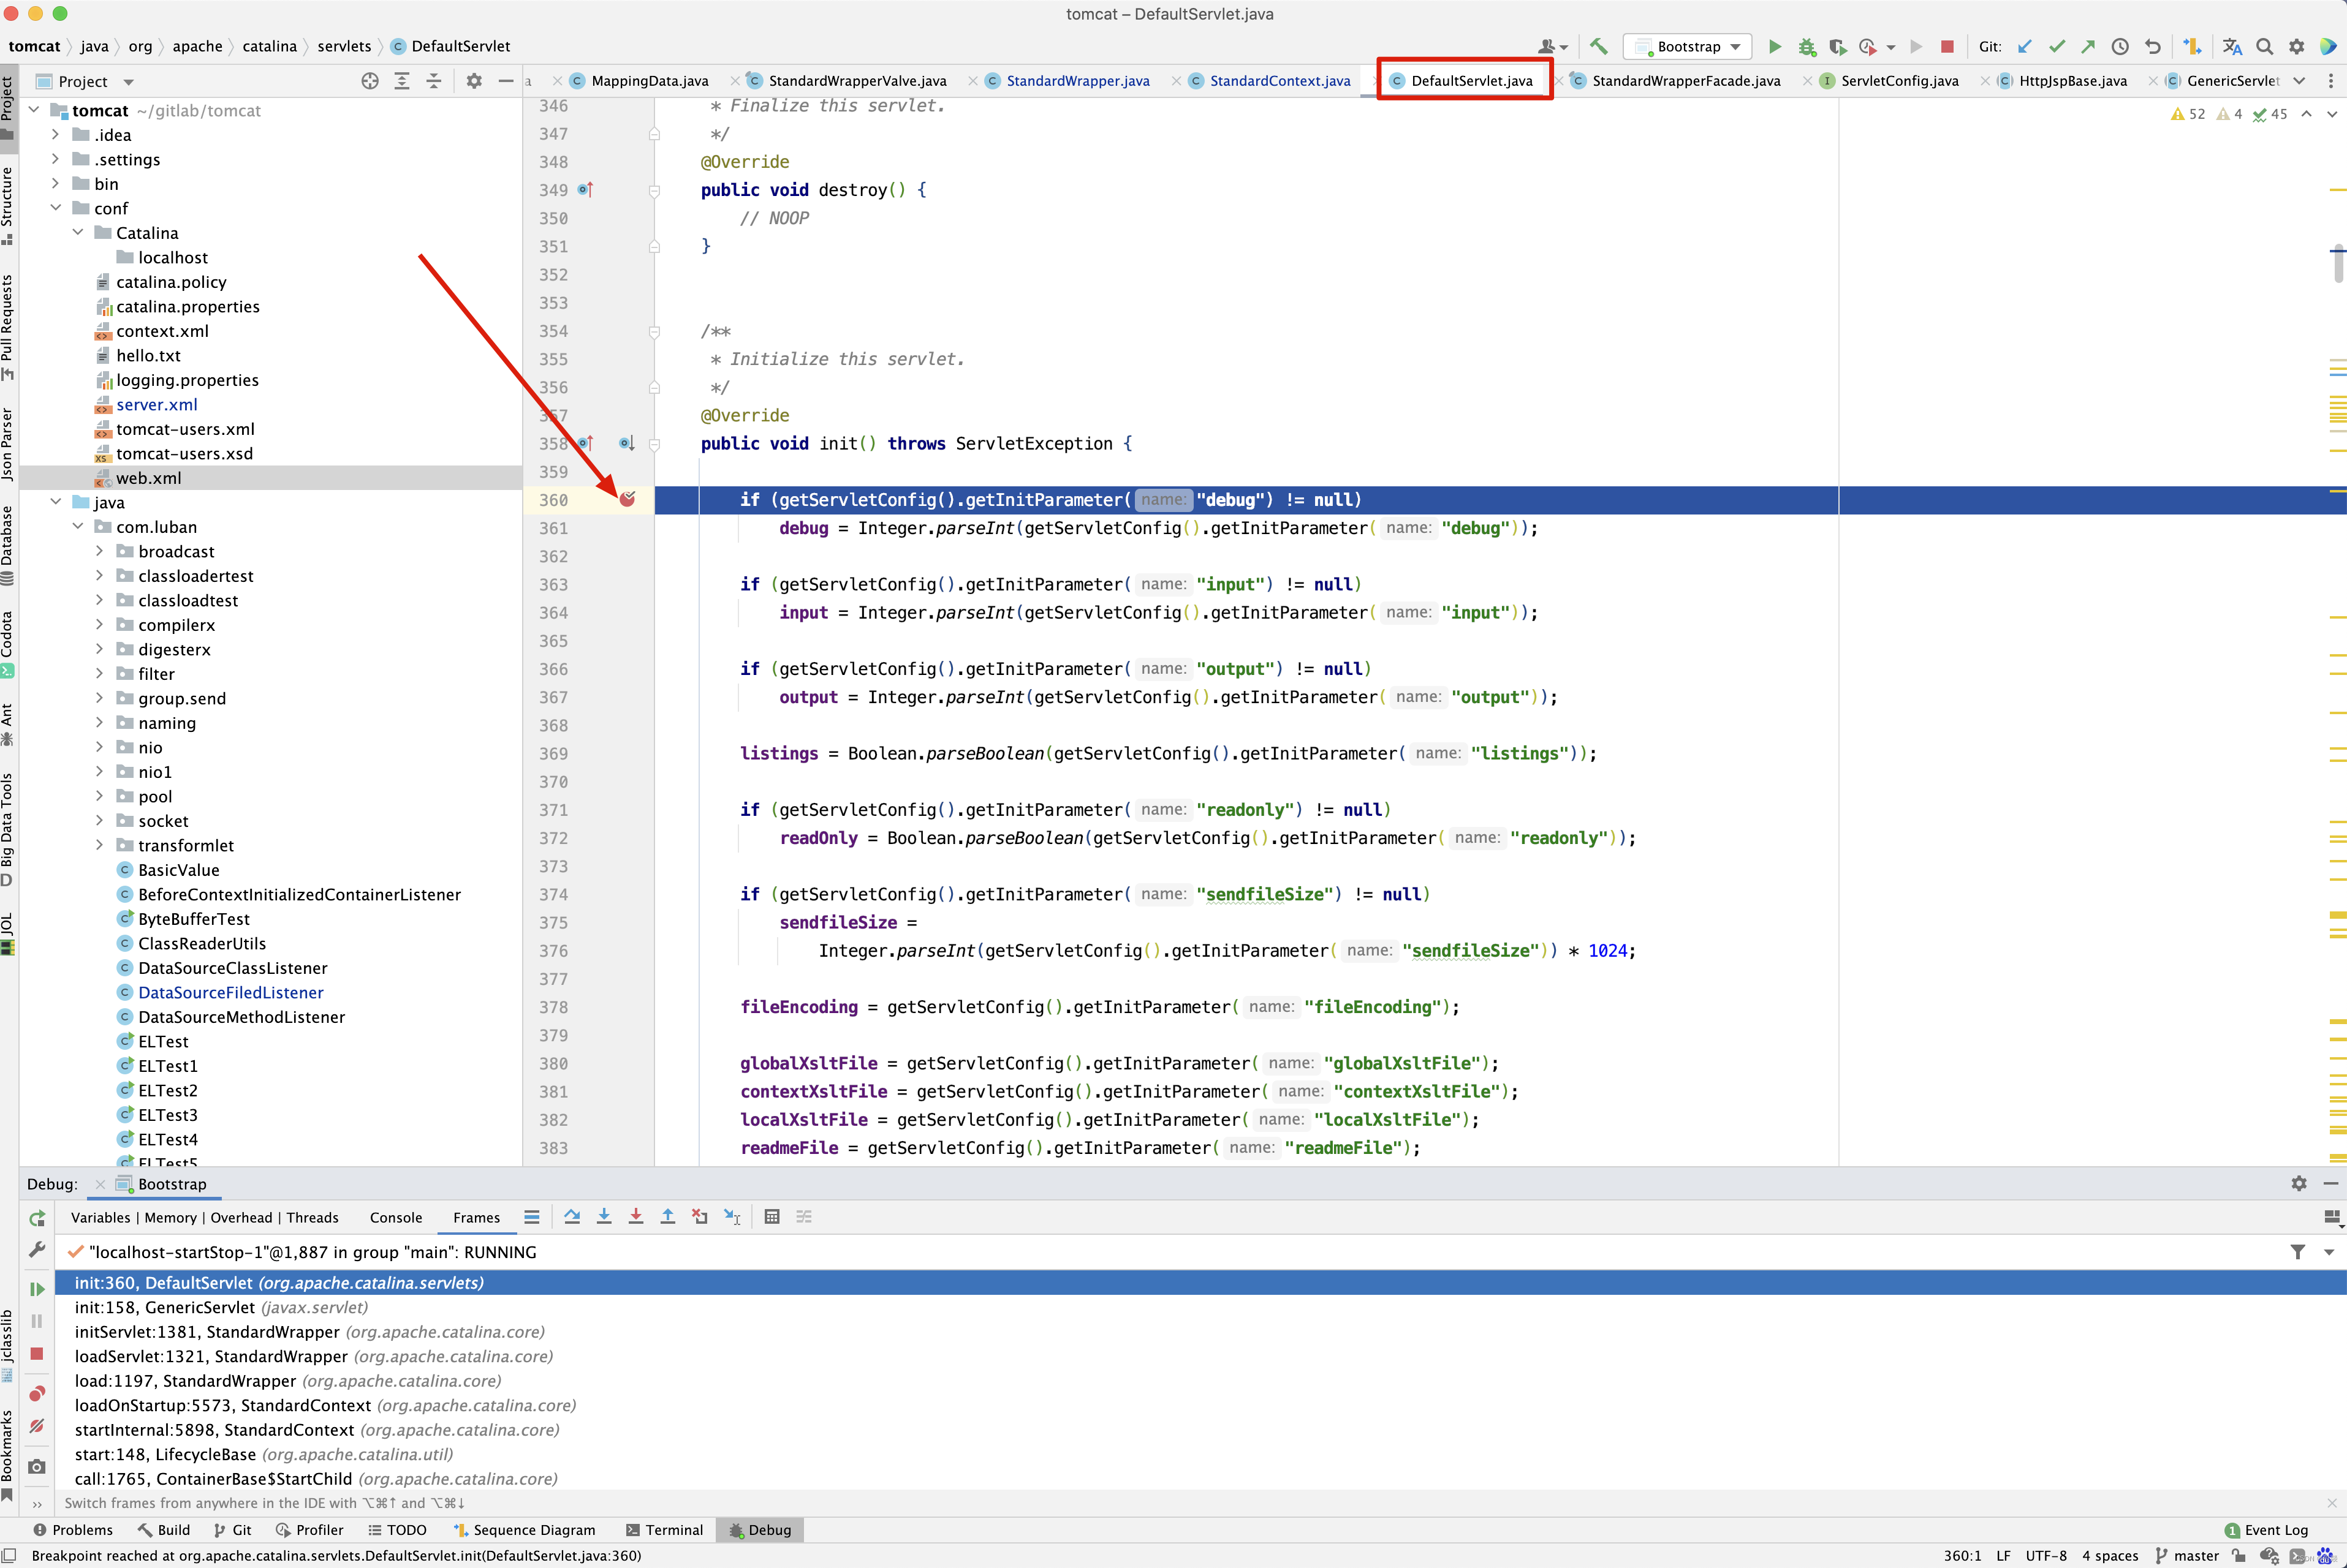Click Search Everywhere magnifier icon
Screen dimensions: 2347x1568
pos(2265,46)
